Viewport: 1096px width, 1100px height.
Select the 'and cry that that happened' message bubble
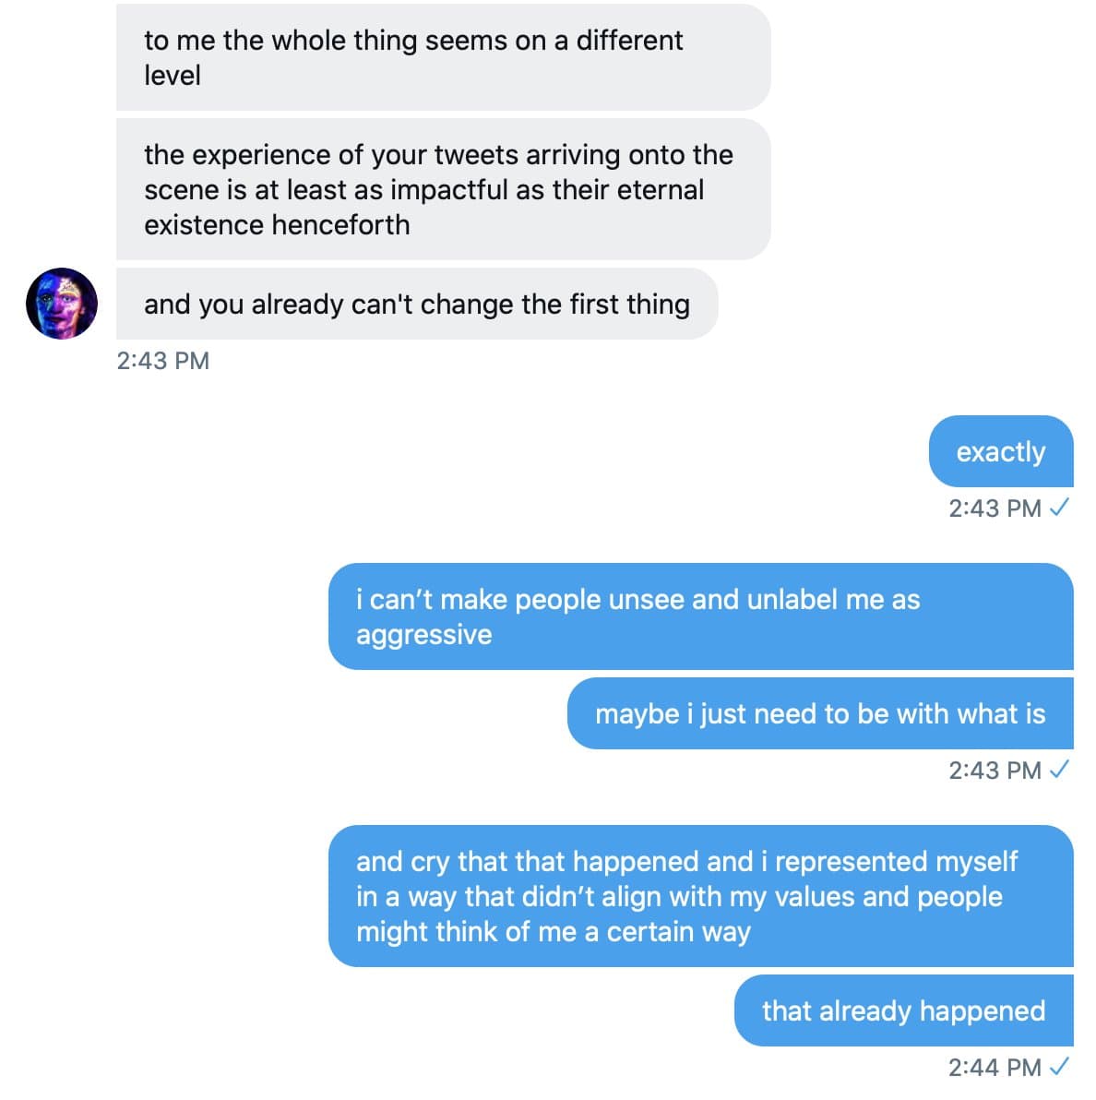click(x=700, y=896)
